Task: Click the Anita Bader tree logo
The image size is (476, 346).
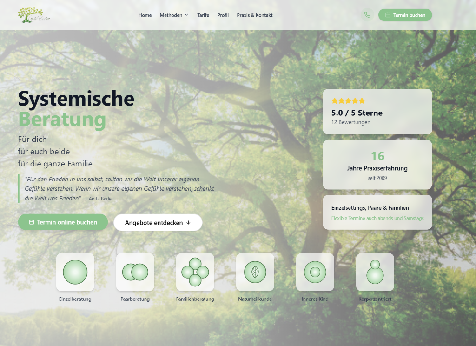Action: point(33,15)
